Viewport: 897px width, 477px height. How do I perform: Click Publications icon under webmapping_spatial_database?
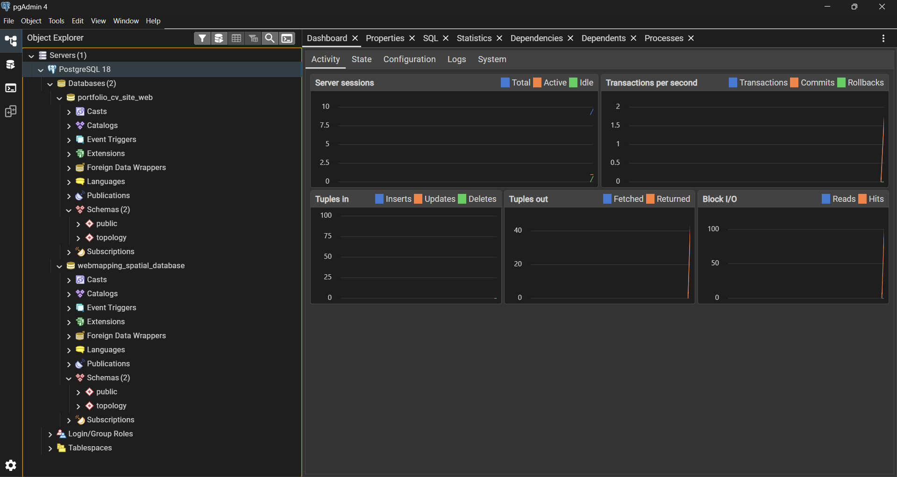80,363
